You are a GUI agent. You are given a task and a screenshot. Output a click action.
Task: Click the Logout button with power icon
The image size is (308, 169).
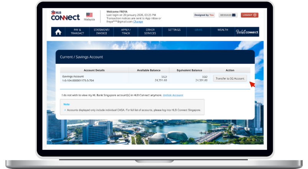[249, 15]
